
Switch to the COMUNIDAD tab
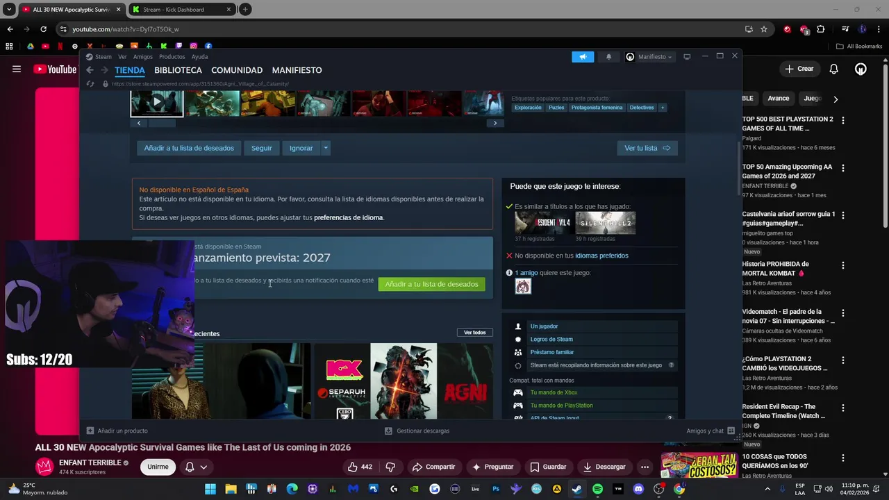click(x=237, y=70)
